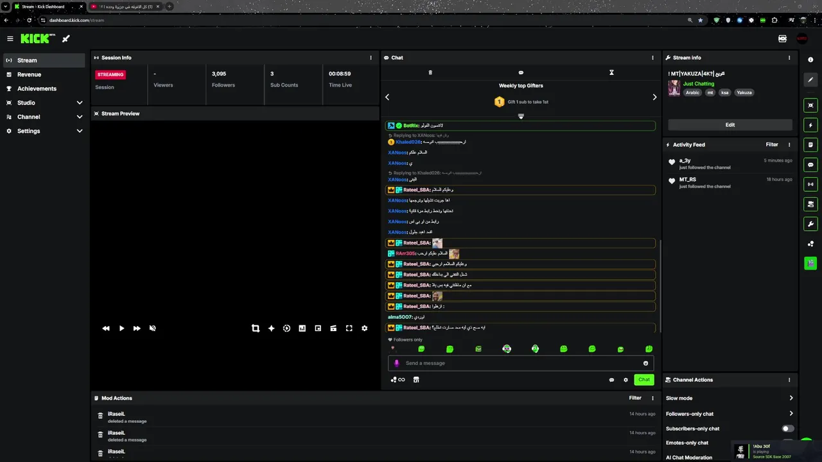Expand the Studio menu
Viewport: 822px width, 462px height.
coord(80,103)
